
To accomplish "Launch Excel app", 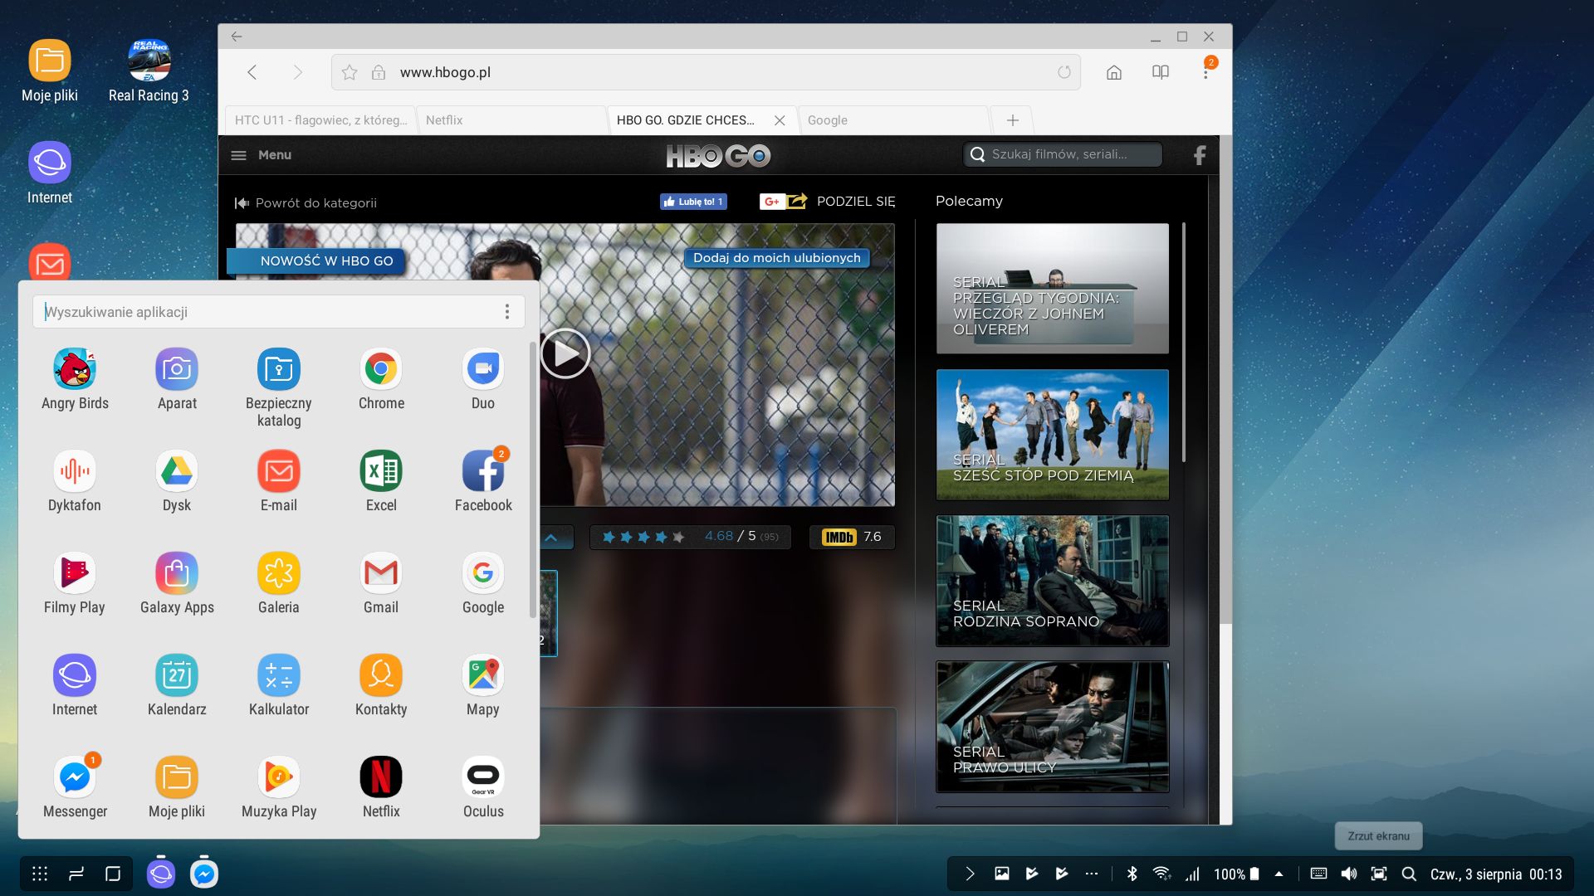I will coord(381,482).
